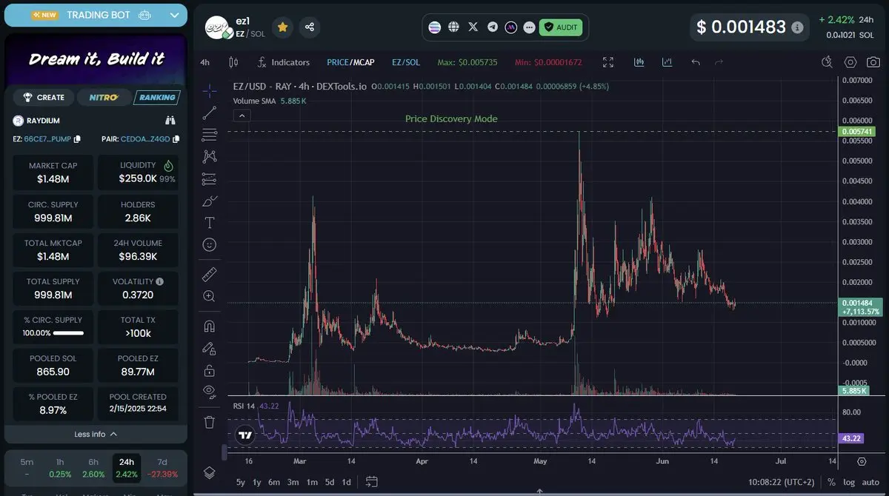Open the long/short position forecasting tools
The height and width of the screenshot is (496, 889).
[209, 178]
